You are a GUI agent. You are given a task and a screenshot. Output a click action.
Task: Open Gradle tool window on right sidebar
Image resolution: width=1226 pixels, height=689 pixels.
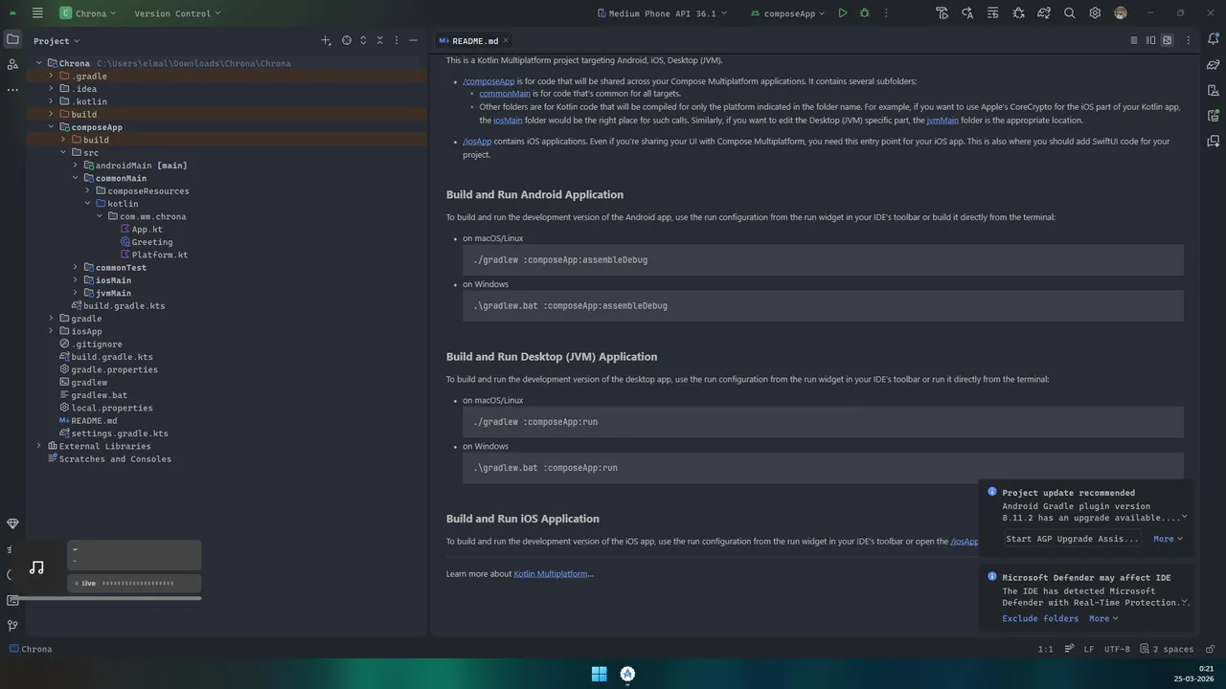pos(1214,65)
